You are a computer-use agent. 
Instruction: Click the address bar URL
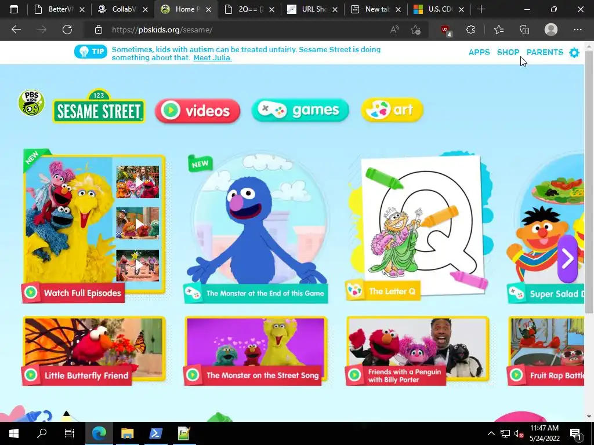(162, 30)
